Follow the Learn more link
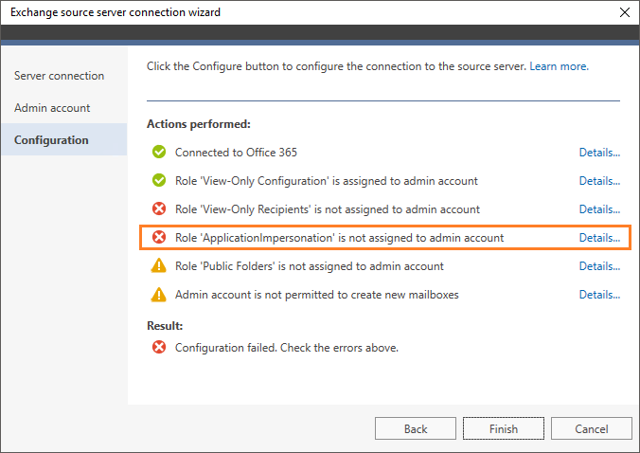Viewport: 640px width, 453px height. click(x=560, y=66)
